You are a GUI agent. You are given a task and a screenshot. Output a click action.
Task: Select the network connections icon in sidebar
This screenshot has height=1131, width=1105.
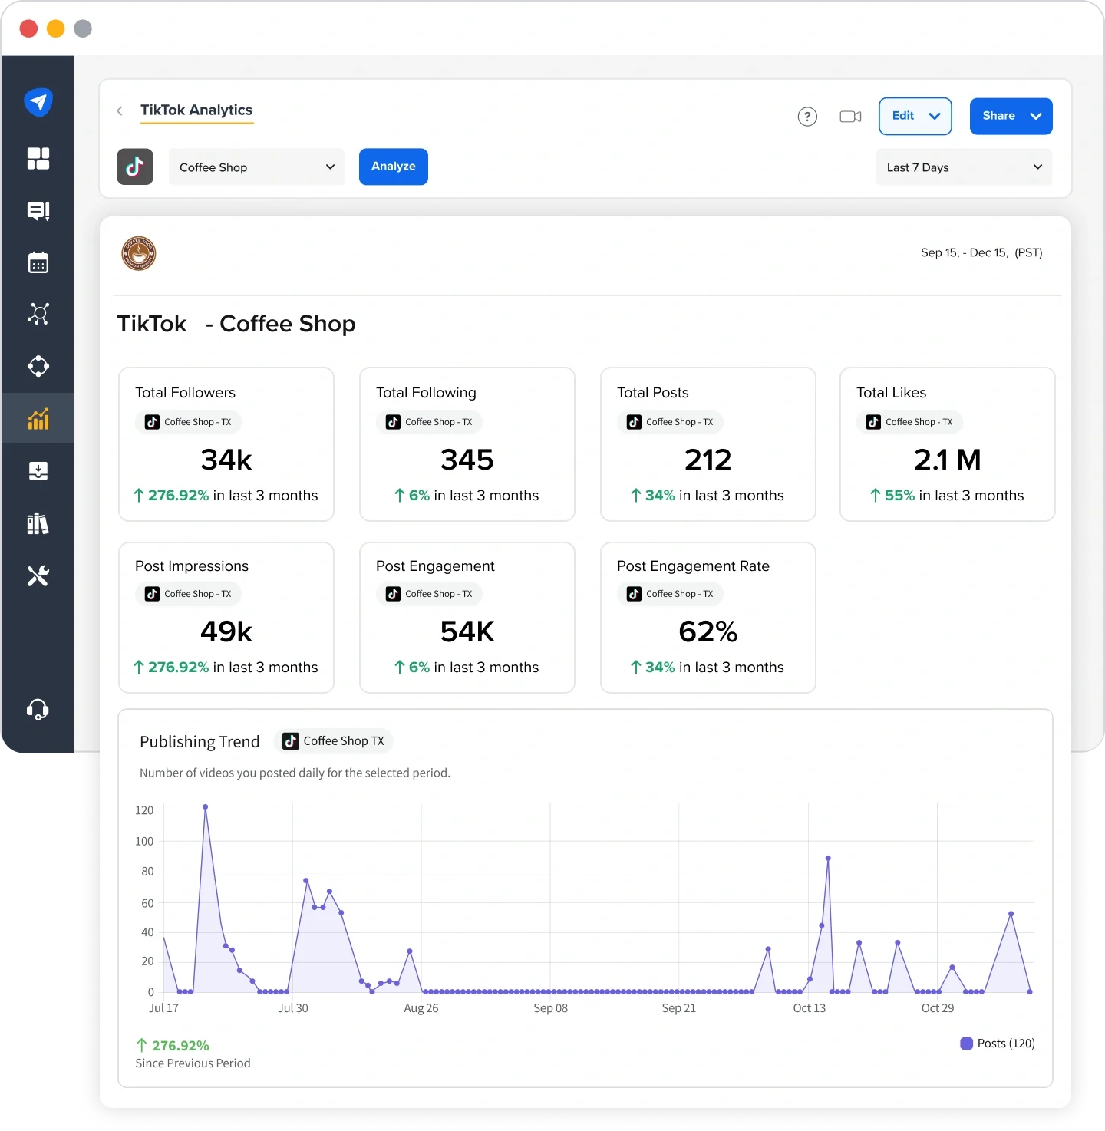[38, 314]
